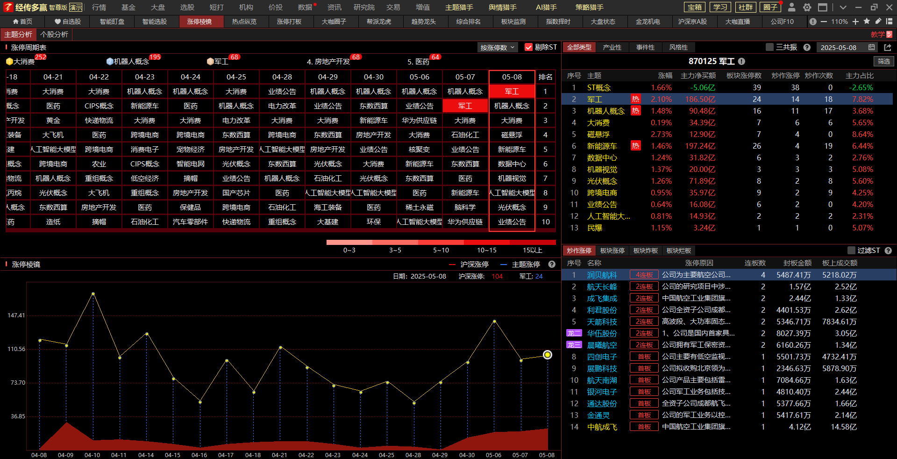The height and width of the screenshot is (459, 897).
Task: Select 主题分析 tab
Action: tap(18, 35)
